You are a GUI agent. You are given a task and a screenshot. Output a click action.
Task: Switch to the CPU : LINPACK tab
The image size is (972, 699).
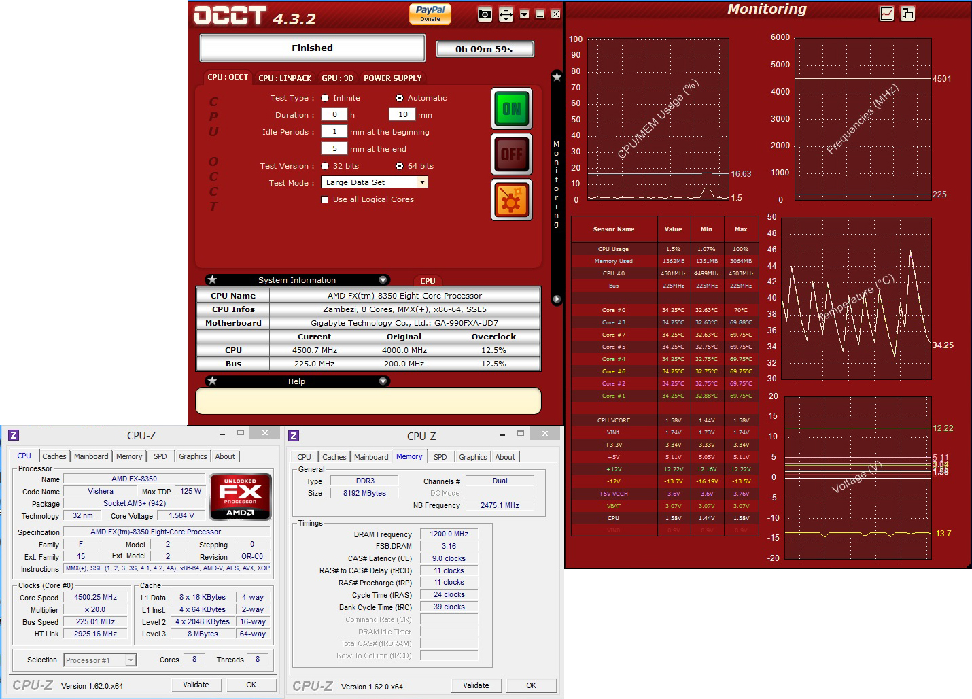(285, 78)
